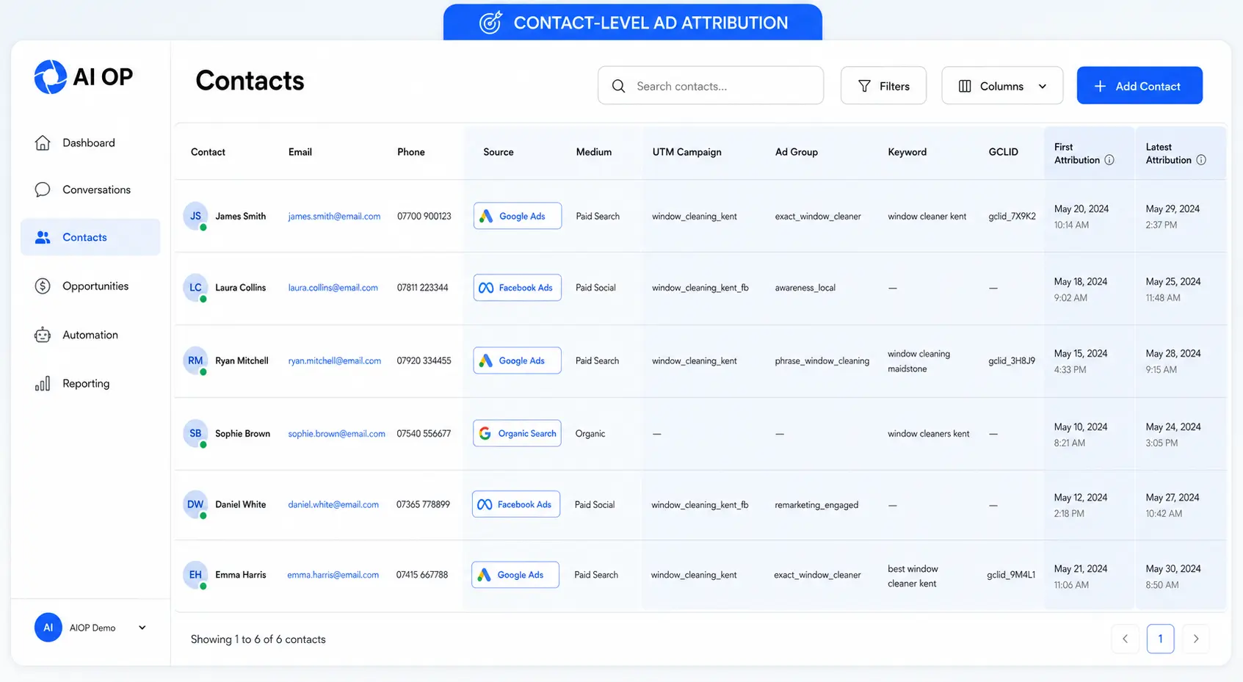Click ad group 'remarketing_engaged'
Image resolution: width=1243 pixels, height=682 pixels.
coord(816,505)
